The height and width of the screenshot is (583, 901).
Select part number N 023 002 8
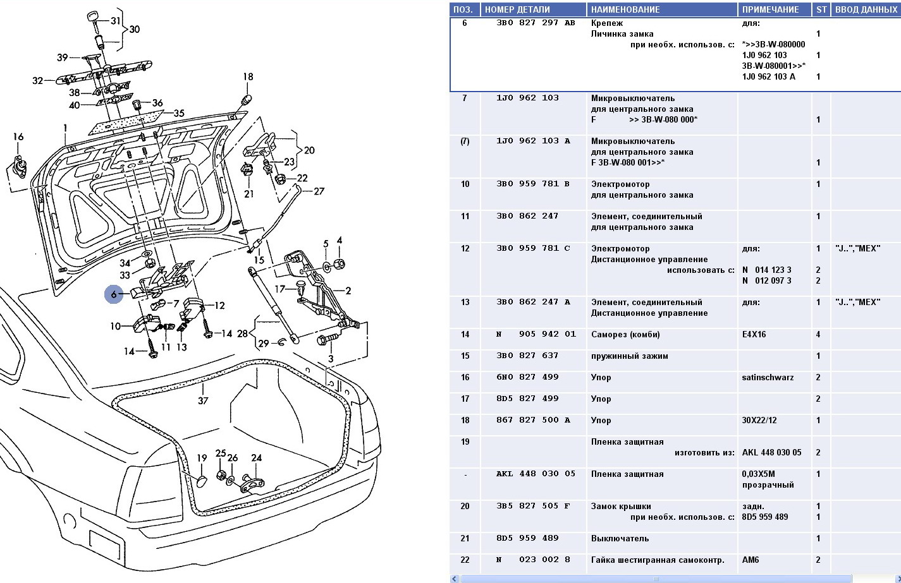[x=533, y=560]
